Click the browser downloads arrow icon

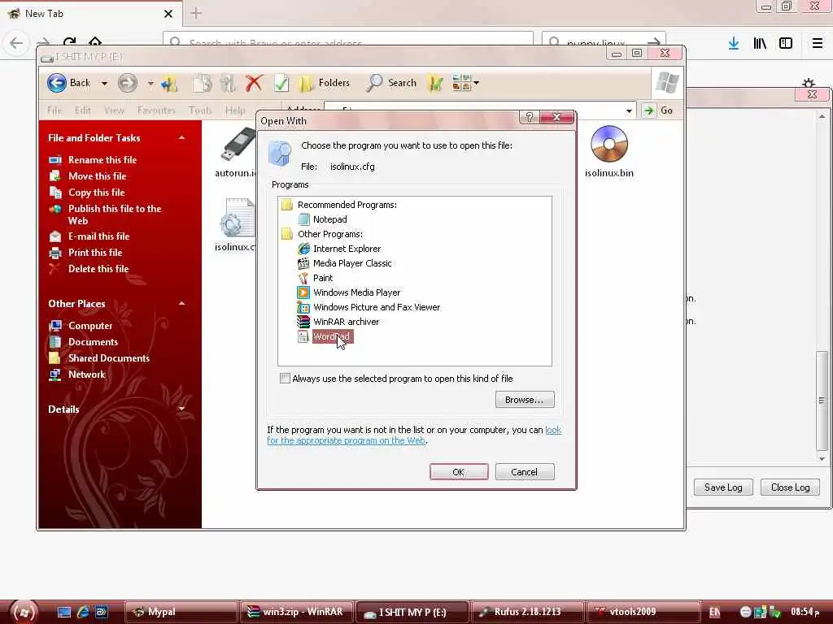tap(733, 44)
